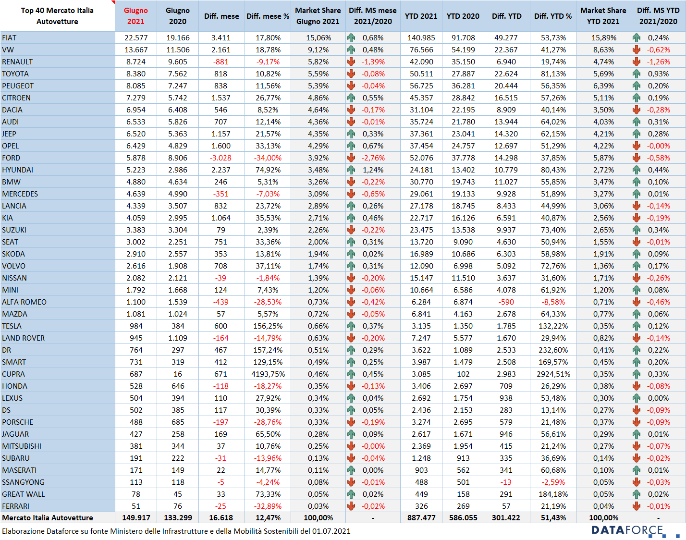Screen dimensions: 686x540
Task: Click the green up arrow in CUPRA's monthly share column
Action: pyautogui.click(x=351, y=374)
